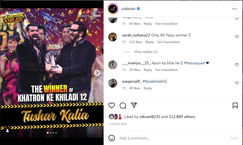This screenshot has width=243, height=145.
Task: Like waqarsaifi_'s #faisalshaikh comment
Action: [x=237, y=83]
